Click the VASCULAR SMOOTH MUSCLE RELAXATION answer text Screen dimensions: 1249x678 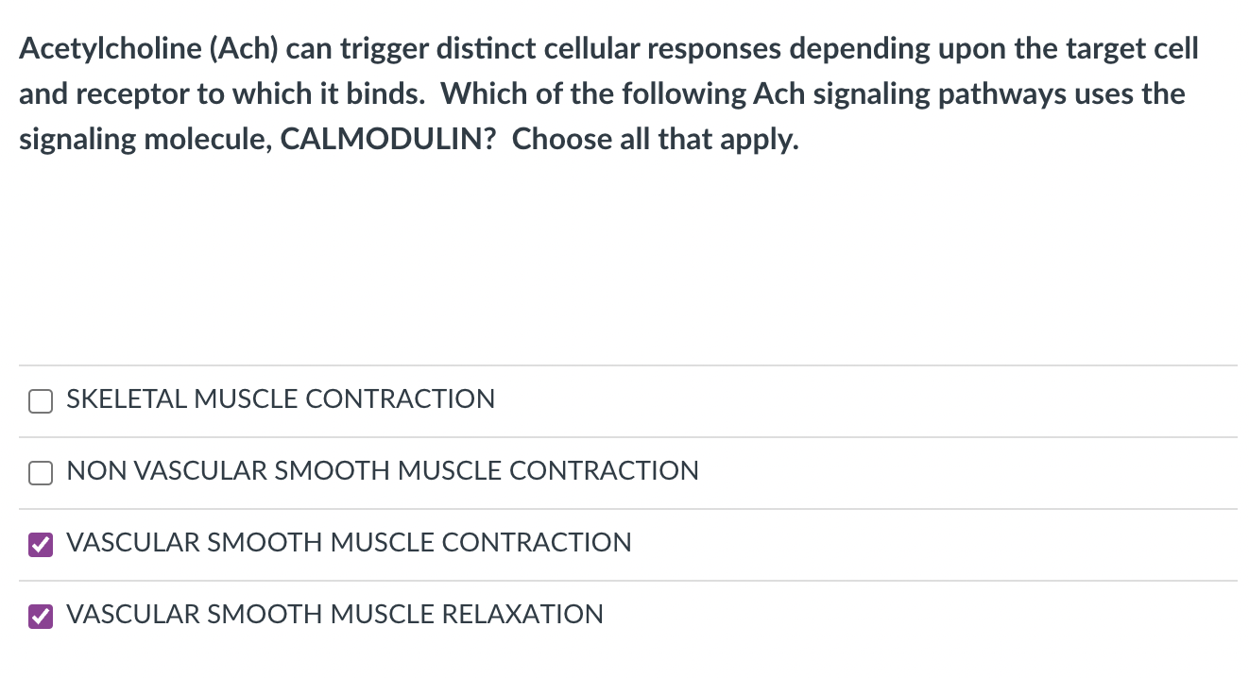pyautogui.click(x=334, y=615)
